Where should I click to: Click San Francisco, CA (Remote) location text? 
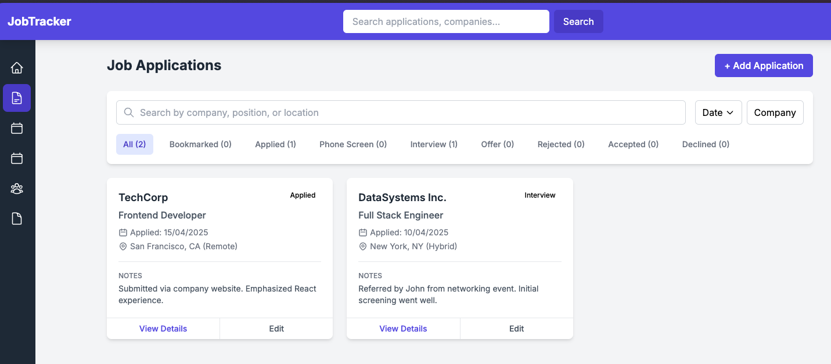(184, 246)
